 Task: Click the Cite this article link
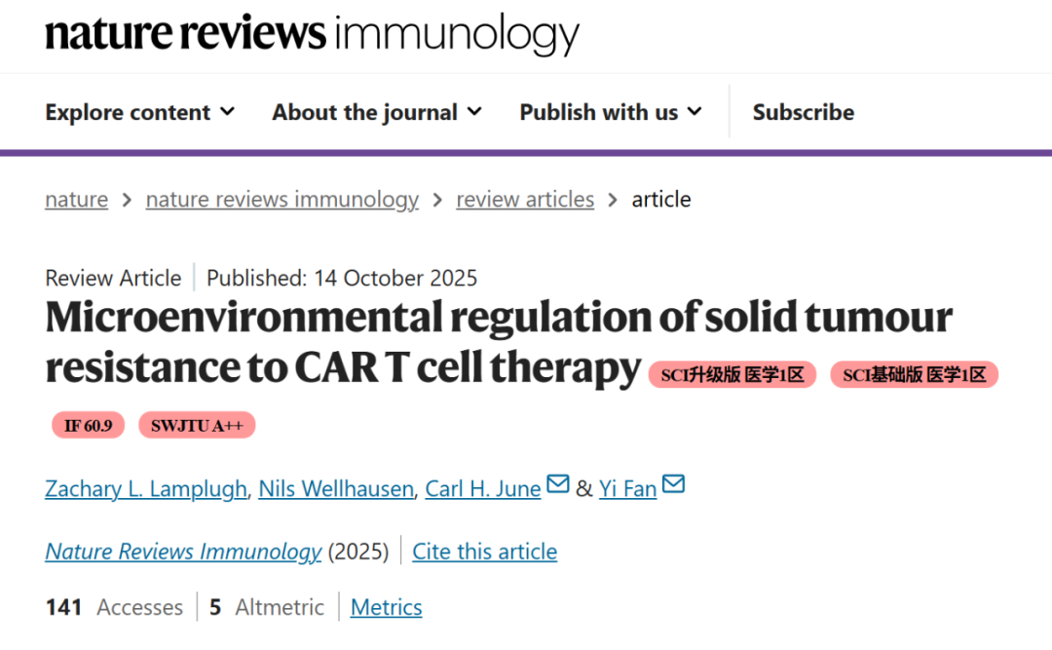point(484,552)
